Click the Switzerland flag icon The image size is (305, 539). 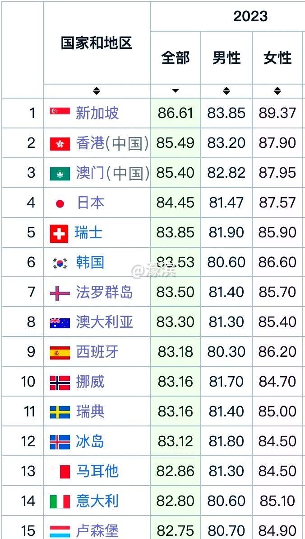[x=59, y=233]
